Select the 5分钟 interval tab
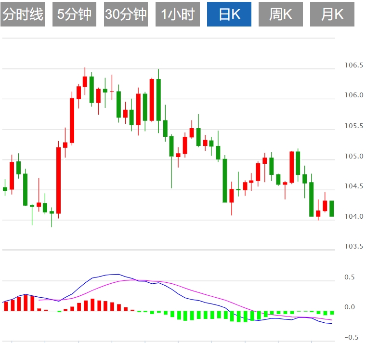The image size is (366, 343). [74, 14]
